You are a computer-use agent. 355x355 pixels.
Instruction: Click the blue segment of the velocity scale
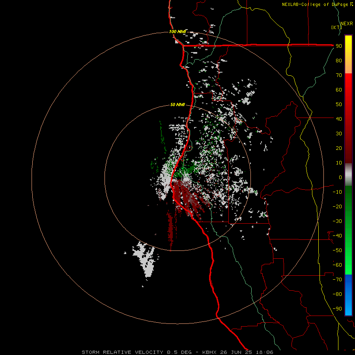pyautogui.click(x=348, y=295)
